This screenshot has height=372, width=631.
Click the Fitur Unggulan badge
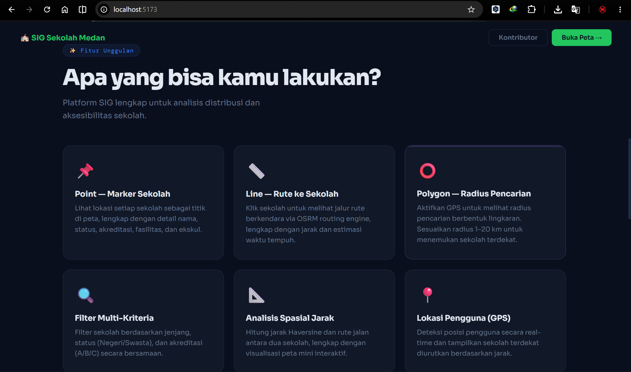point(101,51)
